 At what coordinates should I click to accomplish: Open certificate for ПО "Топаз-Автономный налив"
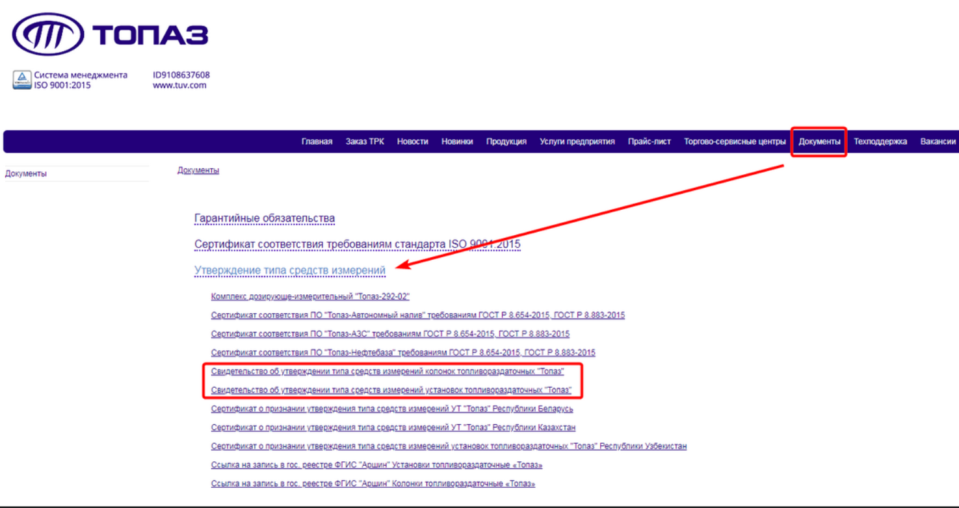[x=418, y=316]
